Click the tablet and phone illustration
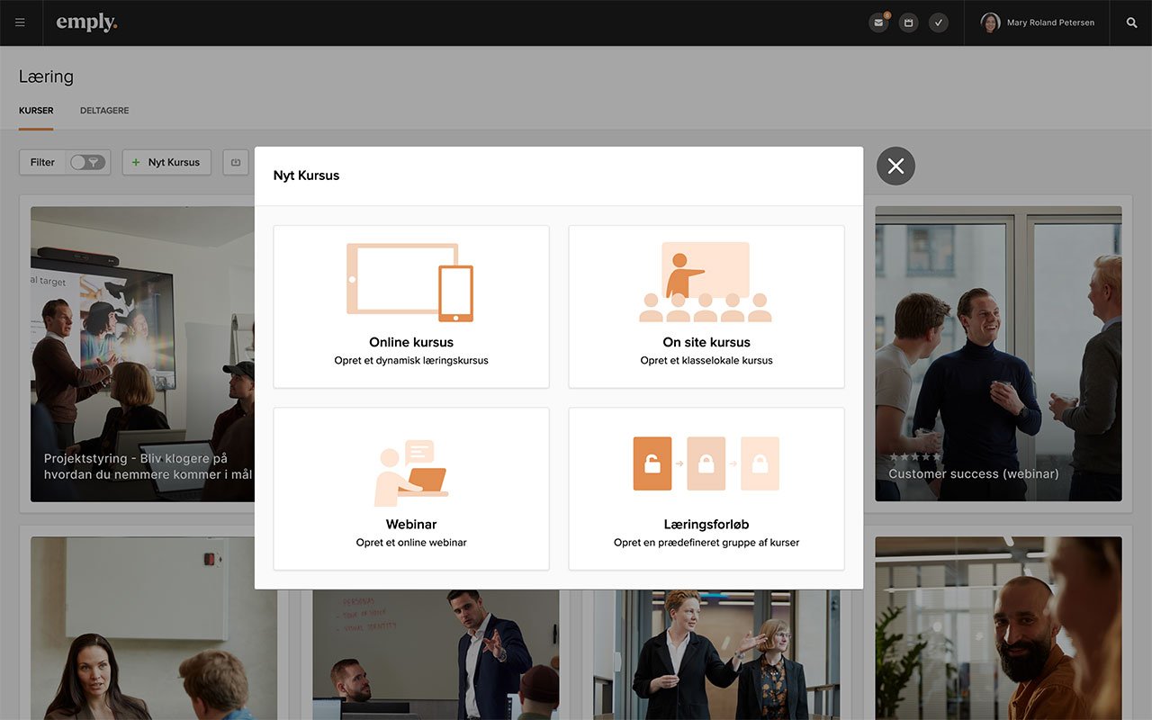 (410, 283)
